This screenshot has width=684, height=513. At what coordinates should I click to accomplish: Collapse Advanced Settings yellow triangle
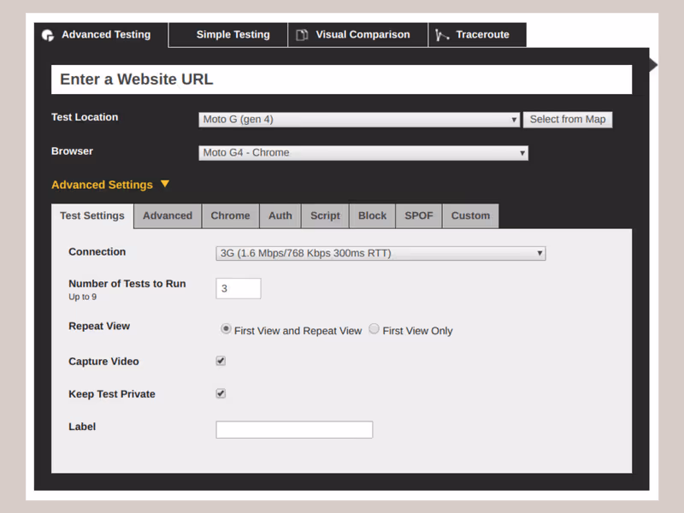pyautogui.click(x=165, y=184)
